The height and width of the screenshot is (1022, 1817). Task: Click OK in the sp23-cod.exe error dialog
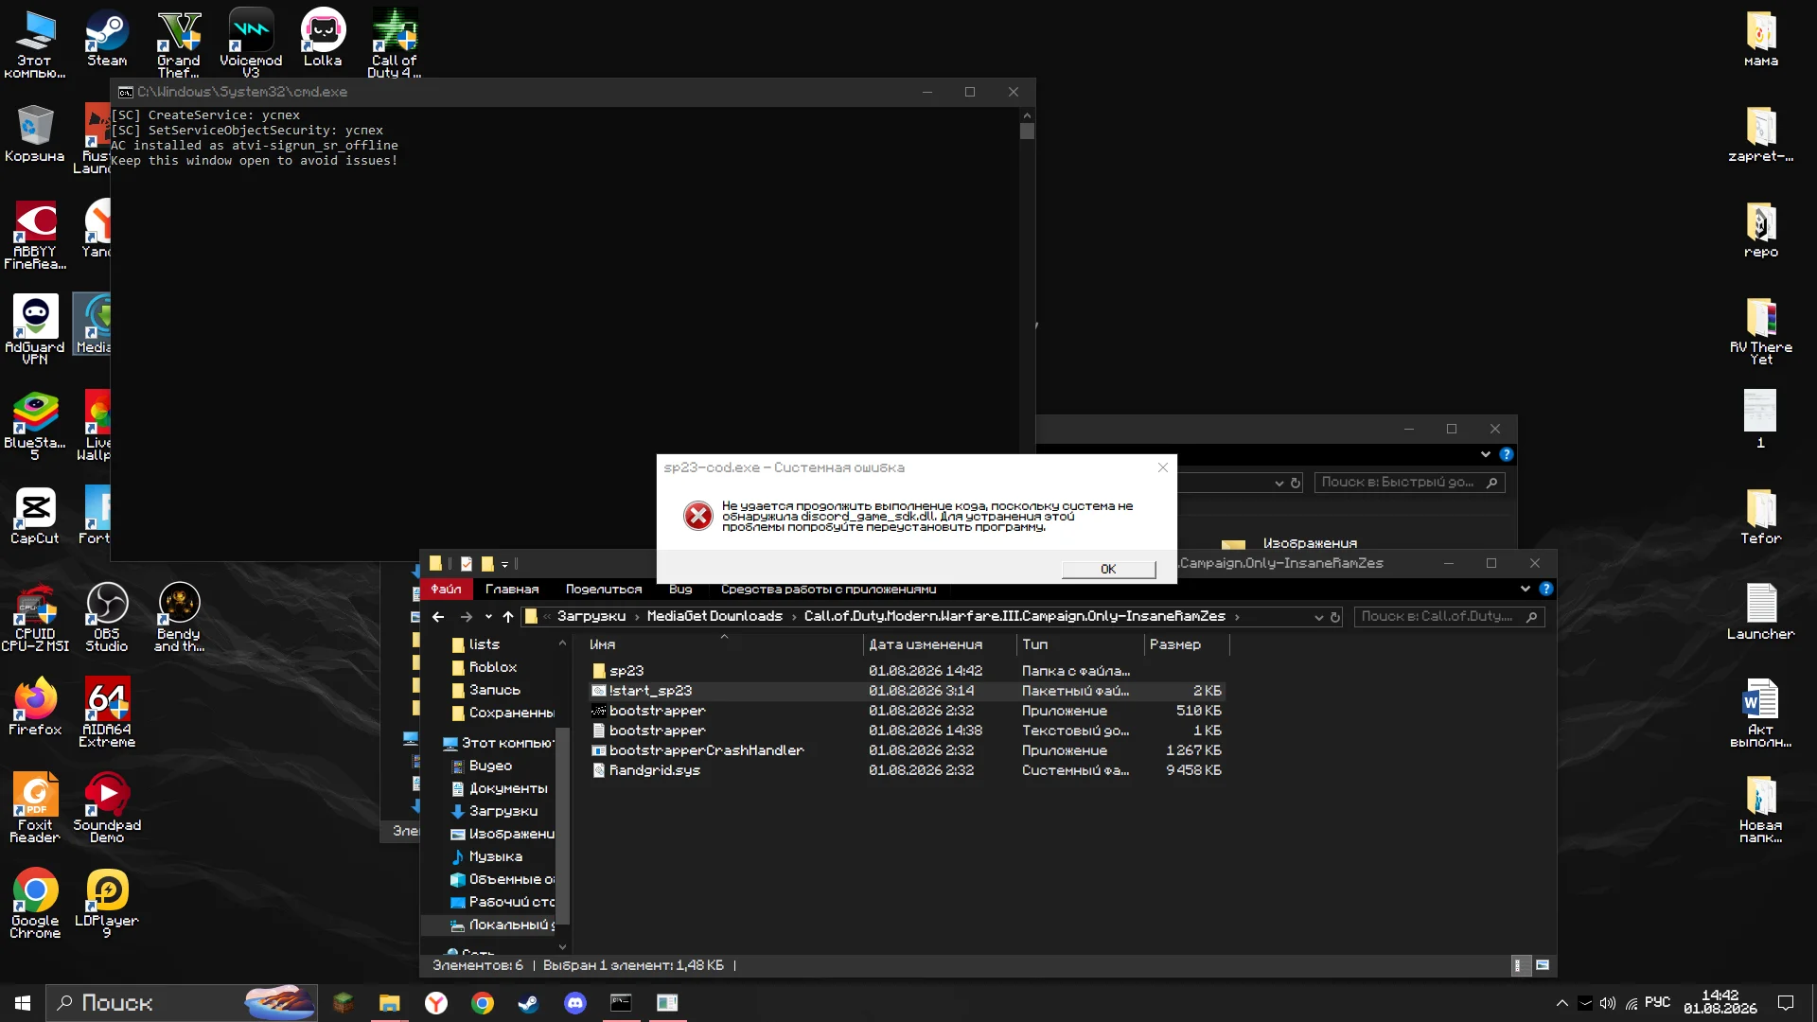tap(1108, 569)
